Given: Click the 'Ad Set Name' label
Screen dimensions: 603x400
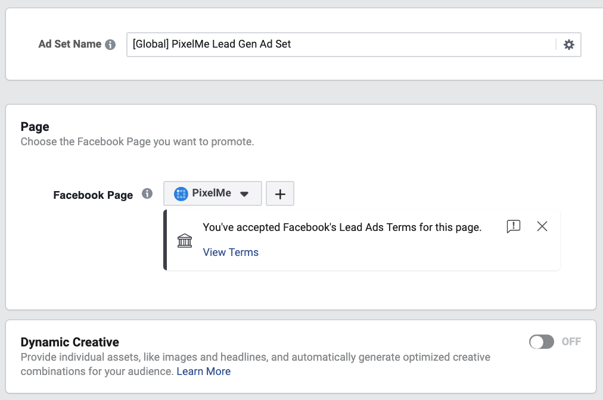Looking at the screenshot, I should [x=70, y=44].
